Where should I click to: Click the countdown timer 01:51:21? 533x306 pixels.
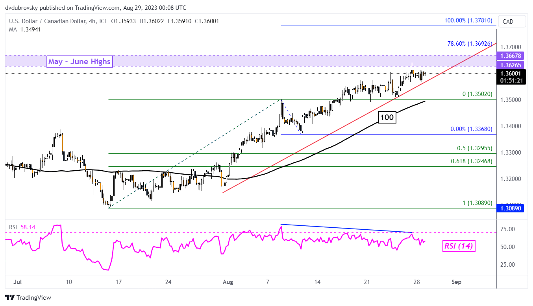(x=511, y=80)
